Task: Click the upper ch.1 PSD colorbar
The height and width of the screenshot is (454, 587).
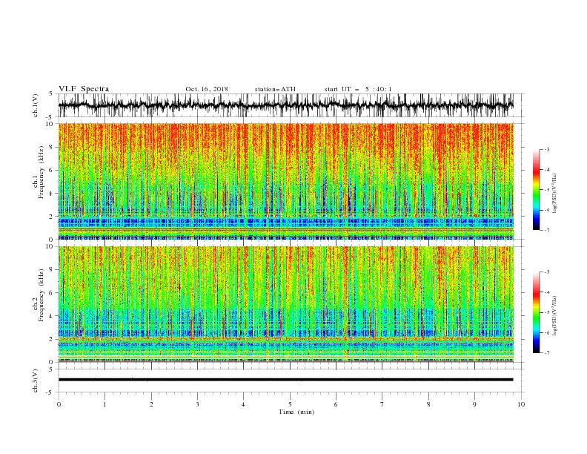Action: point(537,190)
